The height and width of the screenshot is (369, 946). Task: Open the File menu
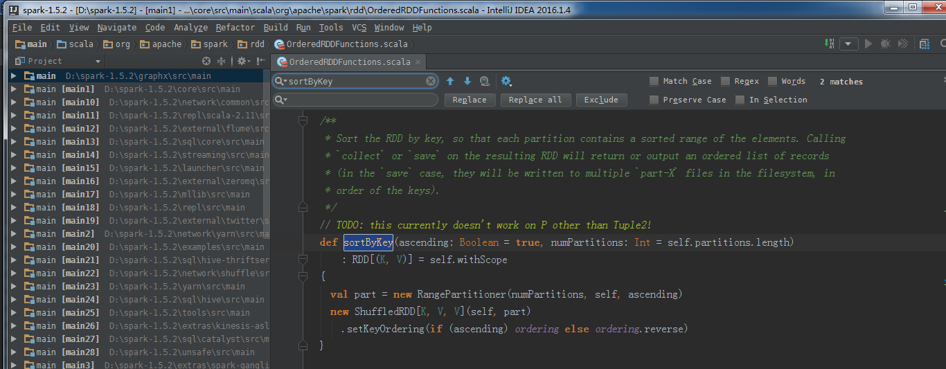click(22, 28)
